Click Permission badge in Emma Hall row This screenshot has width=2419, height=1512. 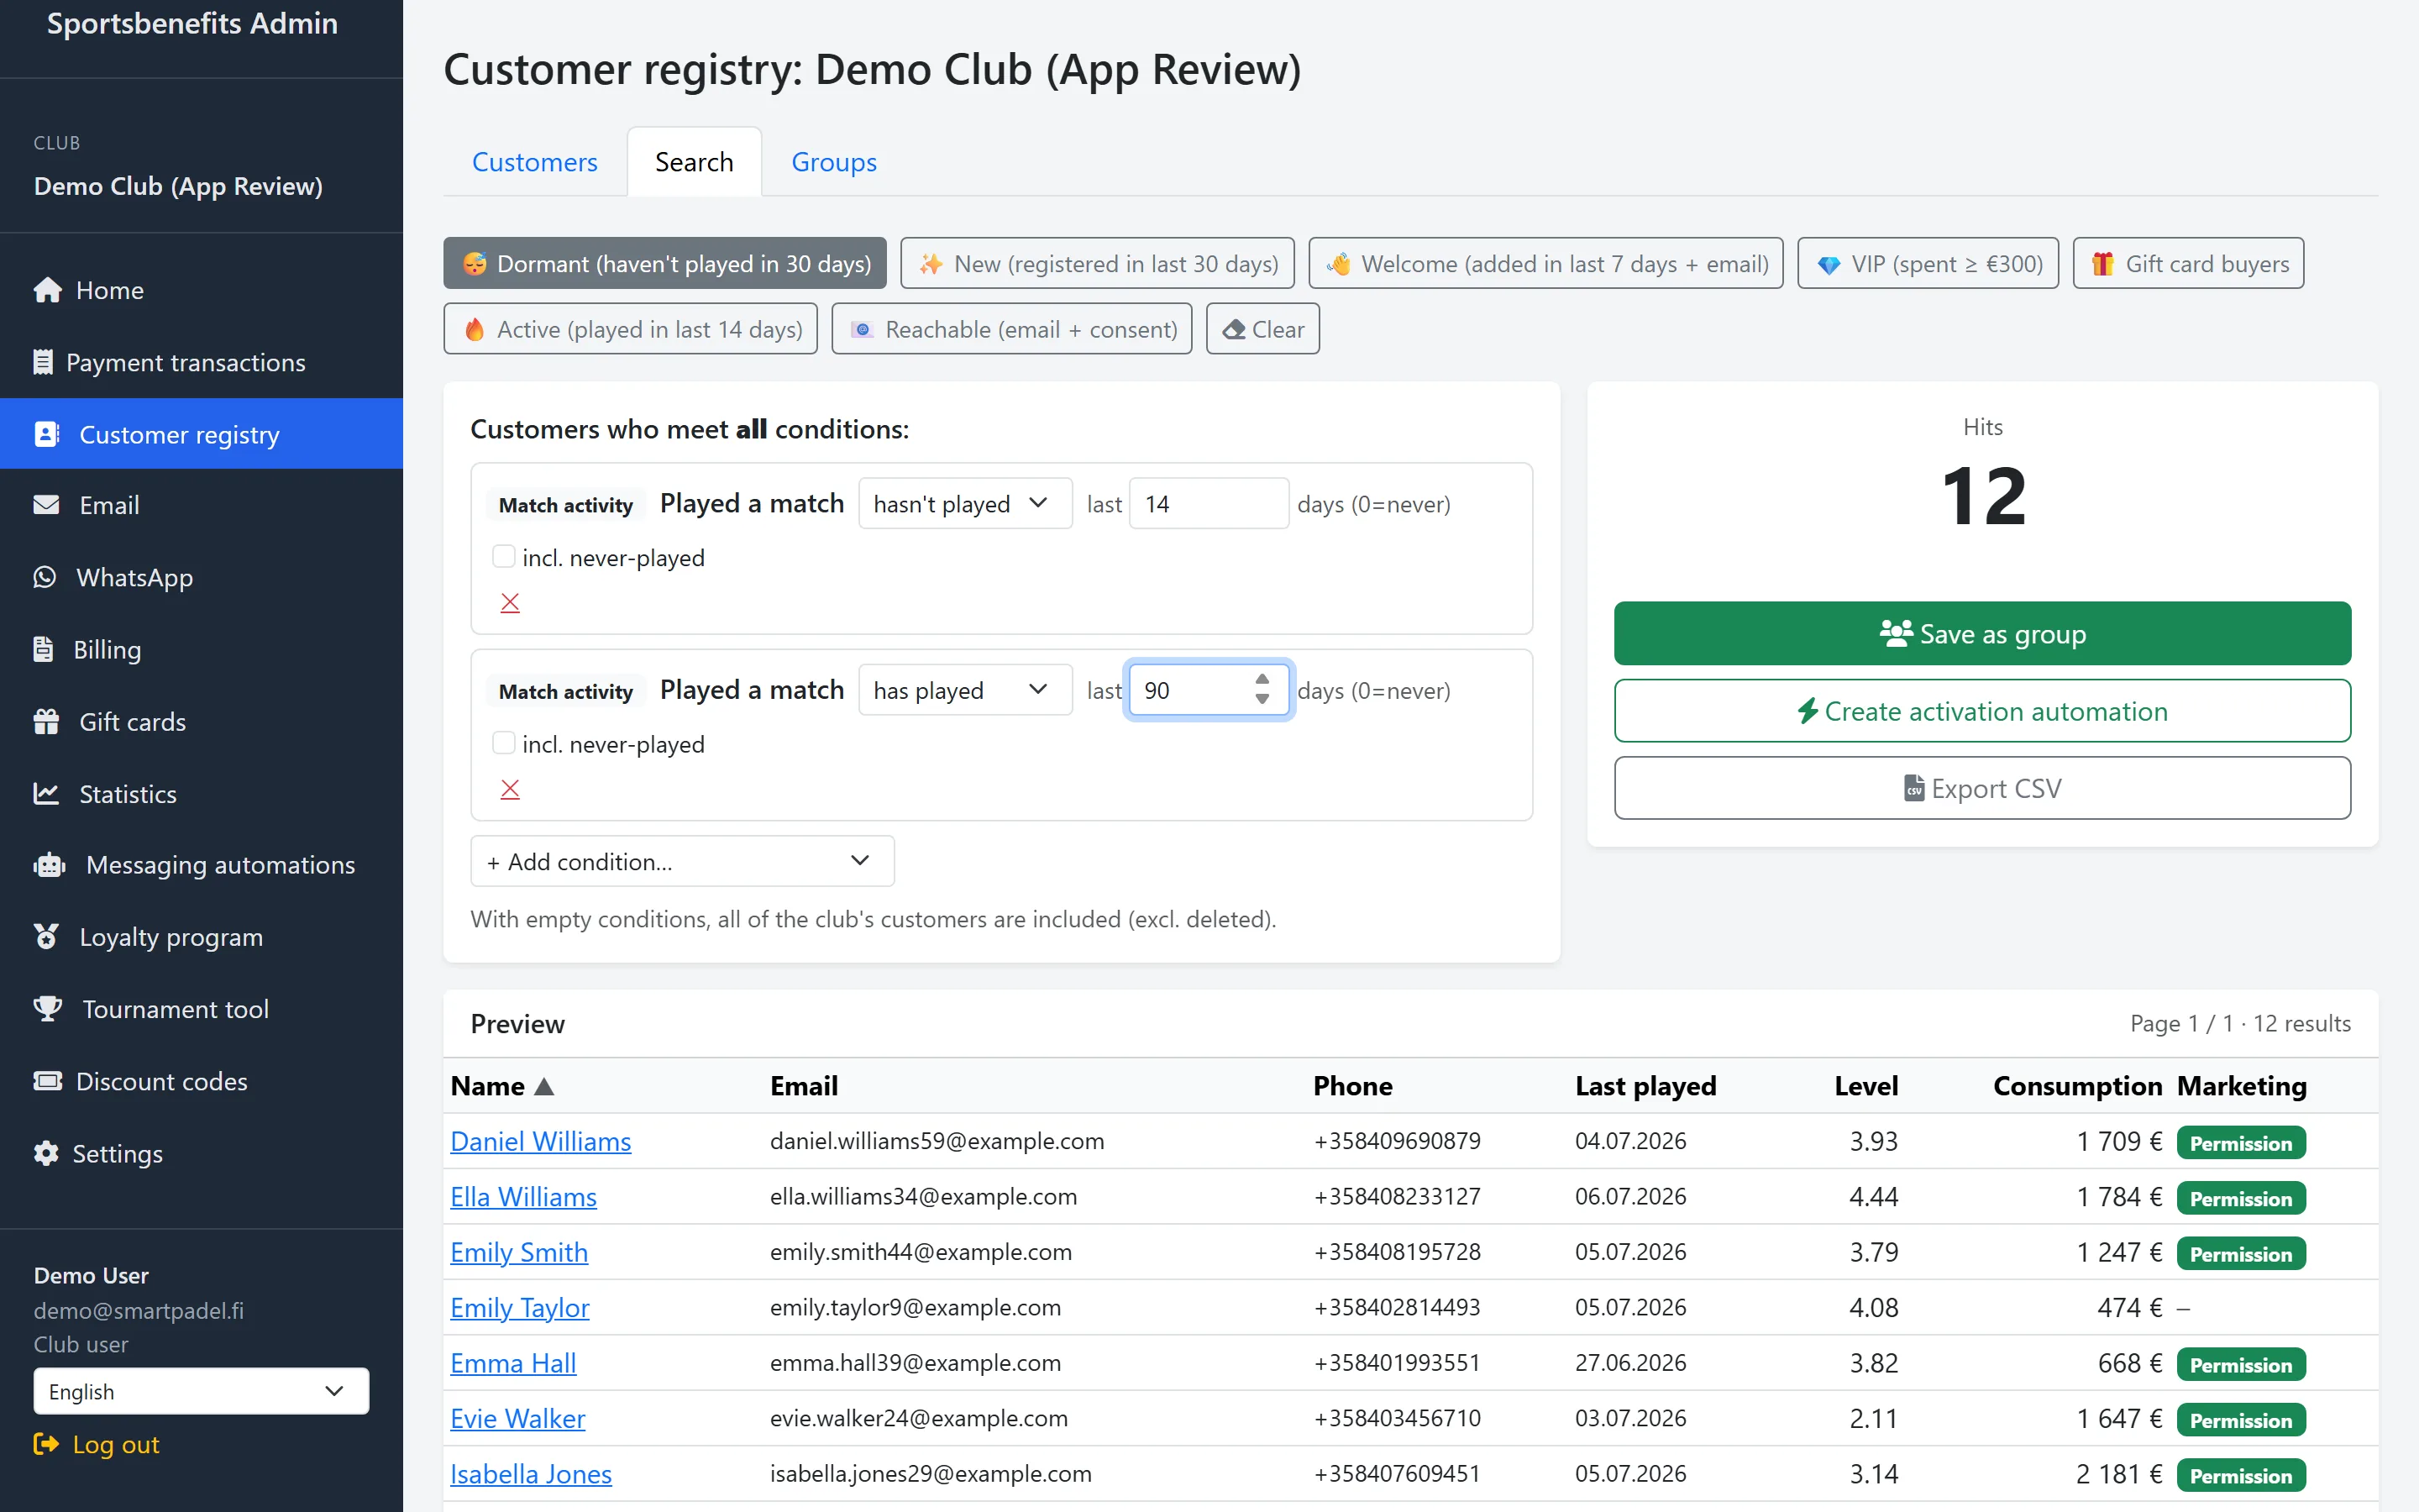tap(2241, 1364)
